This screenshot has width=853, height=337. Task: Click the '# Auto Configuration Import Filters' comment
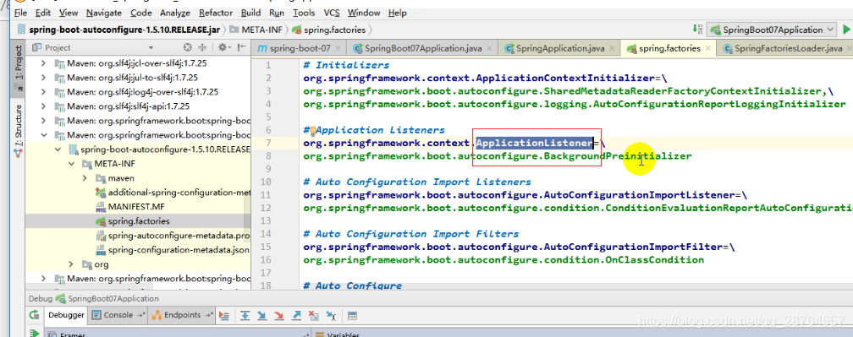[411, 234]
